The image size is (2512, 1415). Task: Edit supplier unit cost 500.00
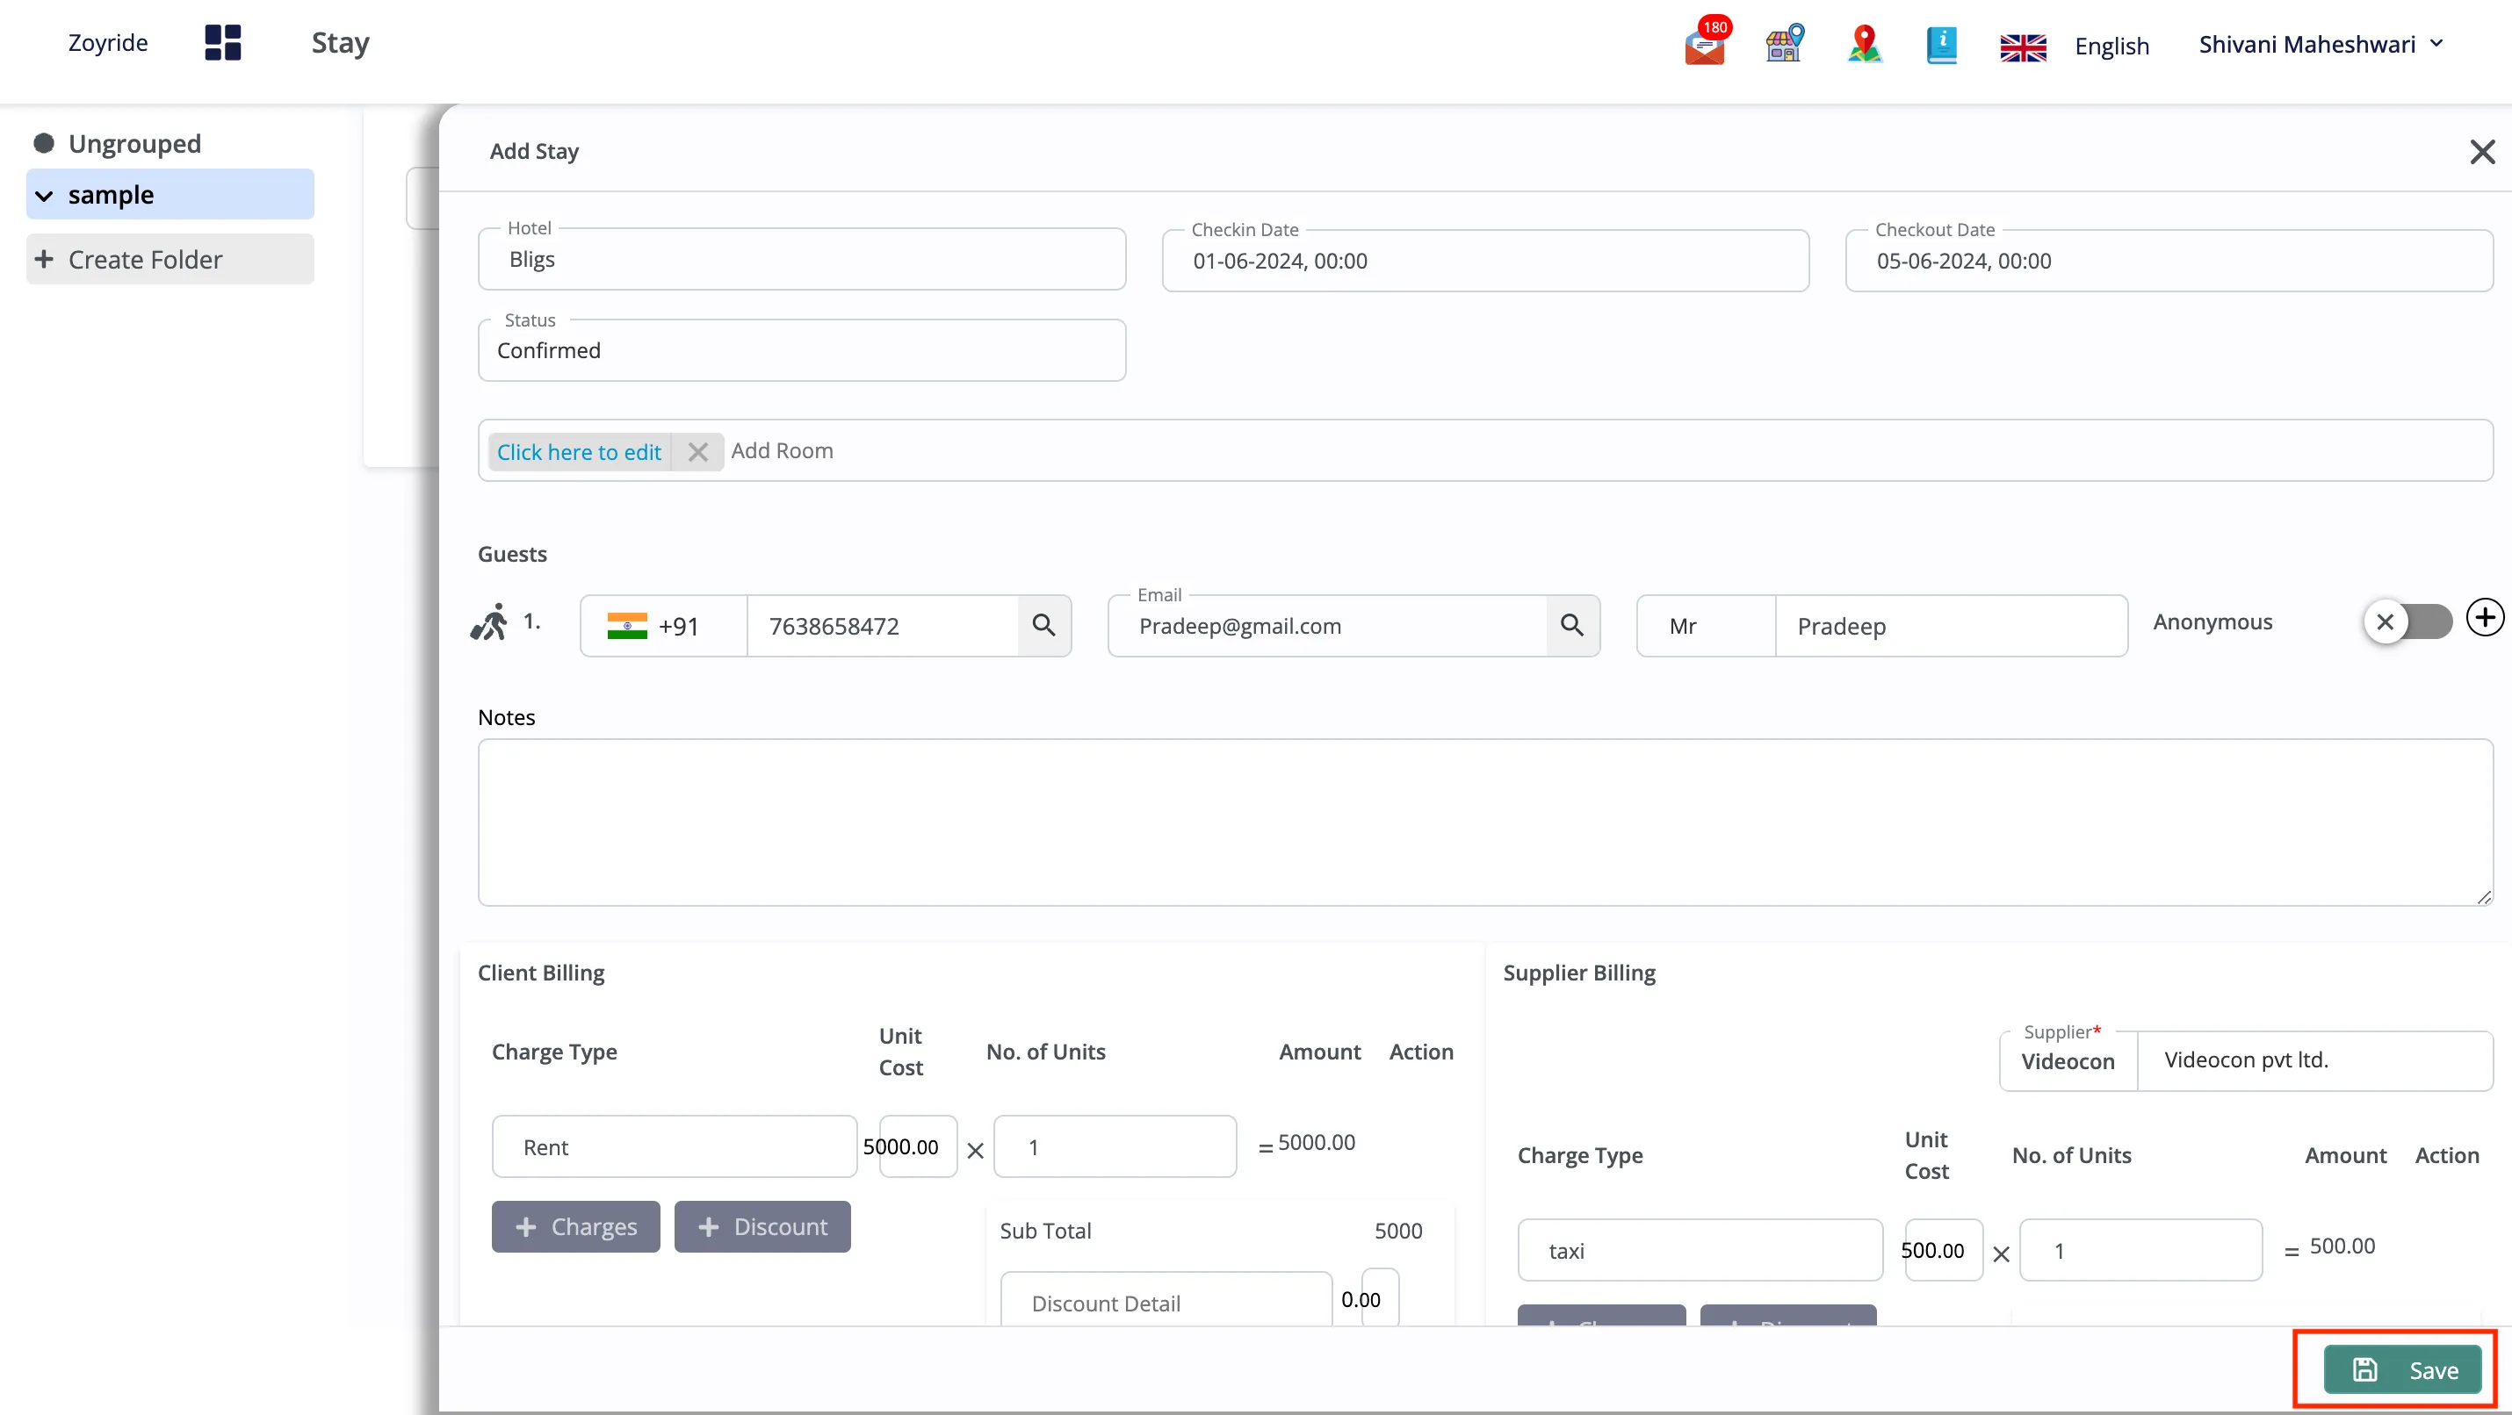(x=1943, y=1250)
